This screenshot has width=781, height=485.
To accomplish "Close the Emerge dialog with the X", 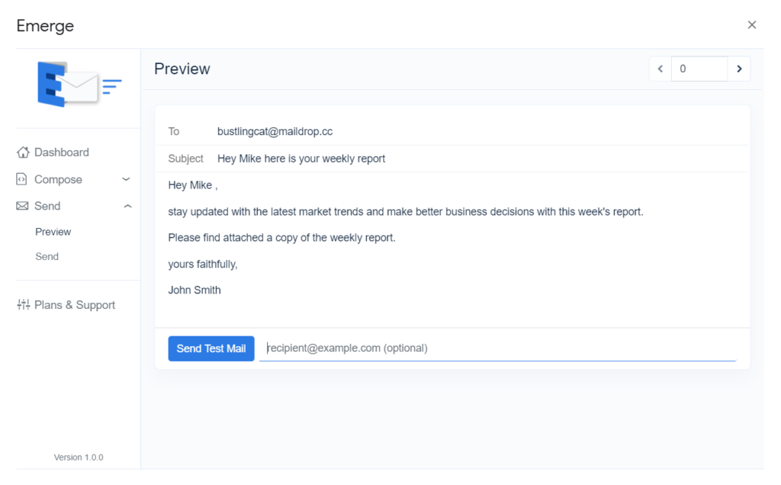I will [751, 25].
